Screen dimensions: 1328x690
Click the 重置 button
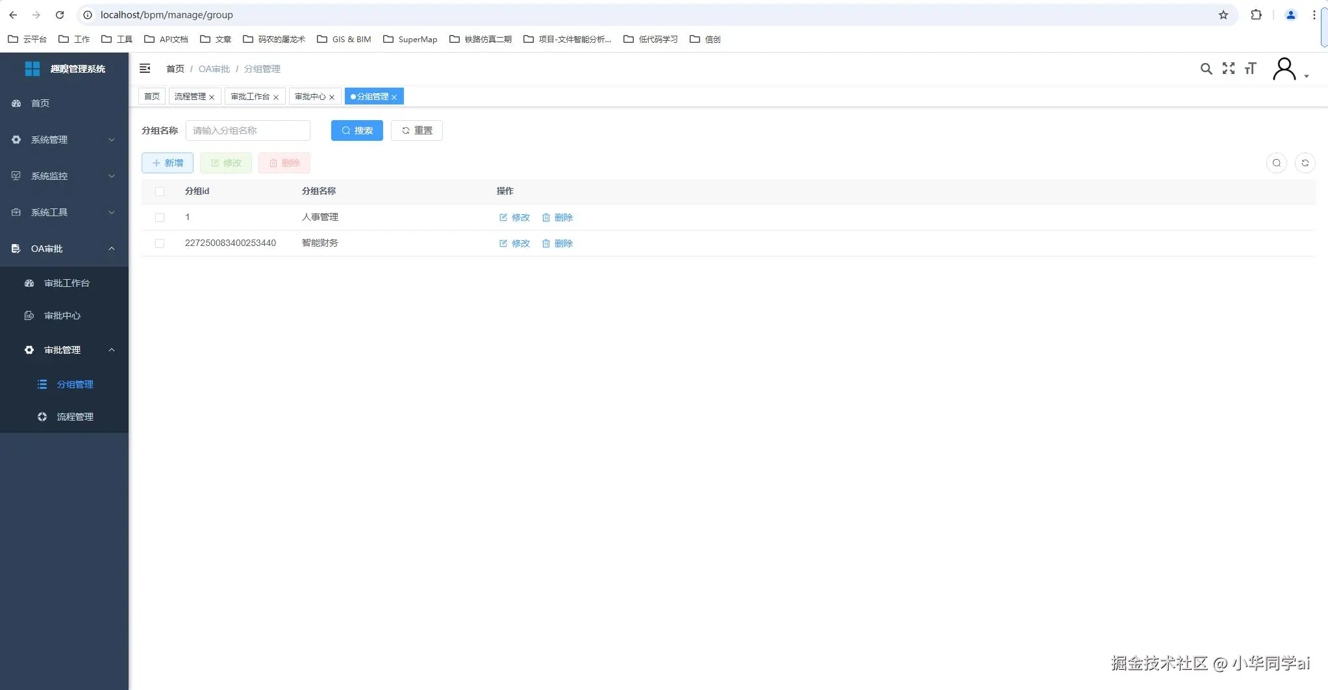point(417,130)
